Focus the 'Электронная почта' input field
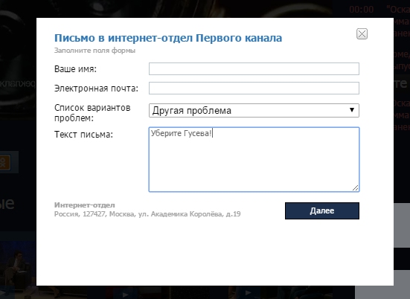Viewport: 410px width, 299px height. [x=254, y=88]
